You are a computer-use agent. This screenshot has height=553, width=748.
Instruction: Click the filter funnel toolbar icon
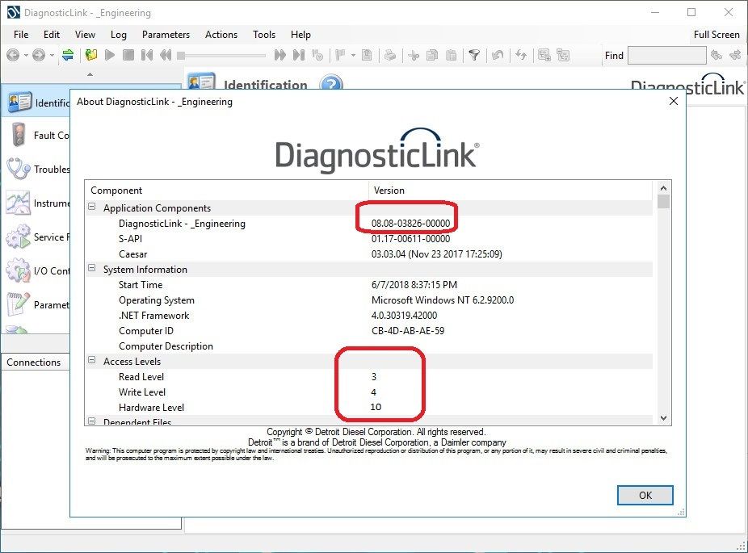pyautogui.click(x=474, y=55)
